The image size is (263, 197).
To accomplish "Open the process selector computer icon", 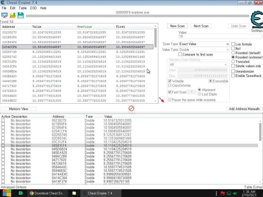I will 4,15.
